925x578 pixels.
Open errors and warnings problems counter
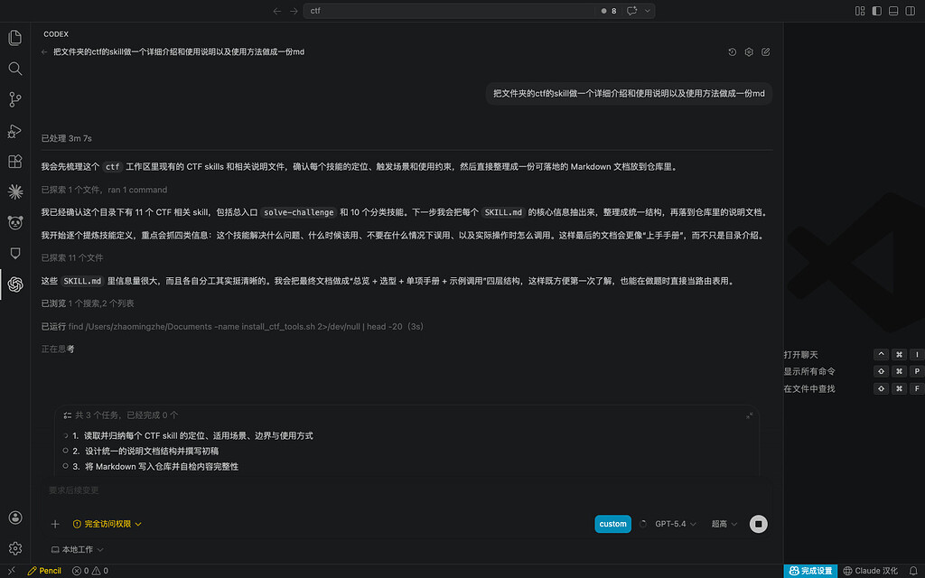click(90, 571)
